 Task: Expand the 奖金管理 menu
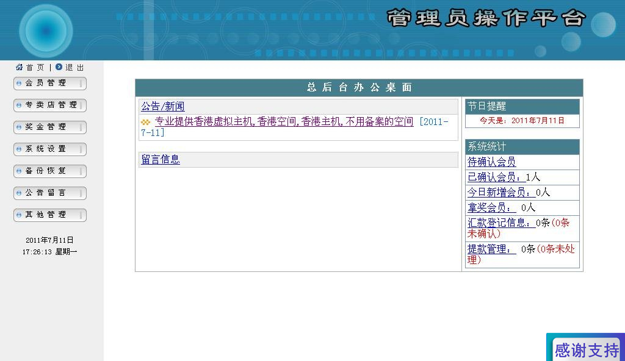pos(50,127)
